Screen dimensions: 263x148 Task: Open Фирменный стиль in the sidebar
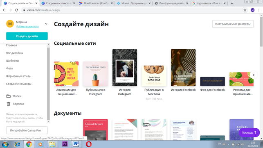click(x=18, y=76)
